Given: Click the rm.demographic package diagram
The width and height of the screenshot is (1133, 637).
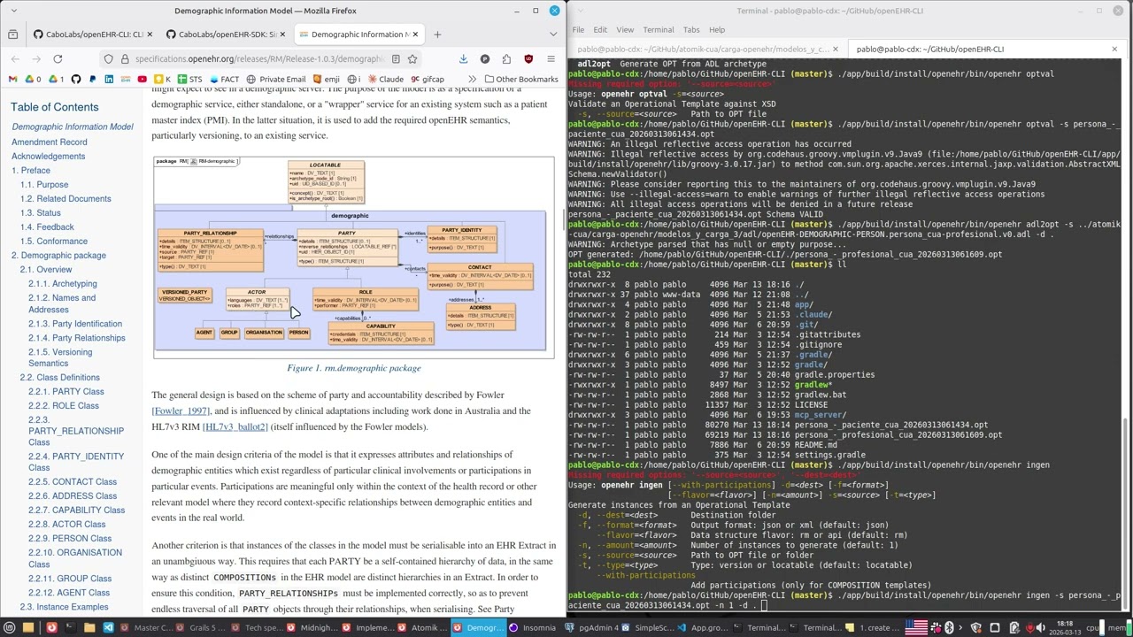Looking at the screenshot, I should (x=353, y=257).
